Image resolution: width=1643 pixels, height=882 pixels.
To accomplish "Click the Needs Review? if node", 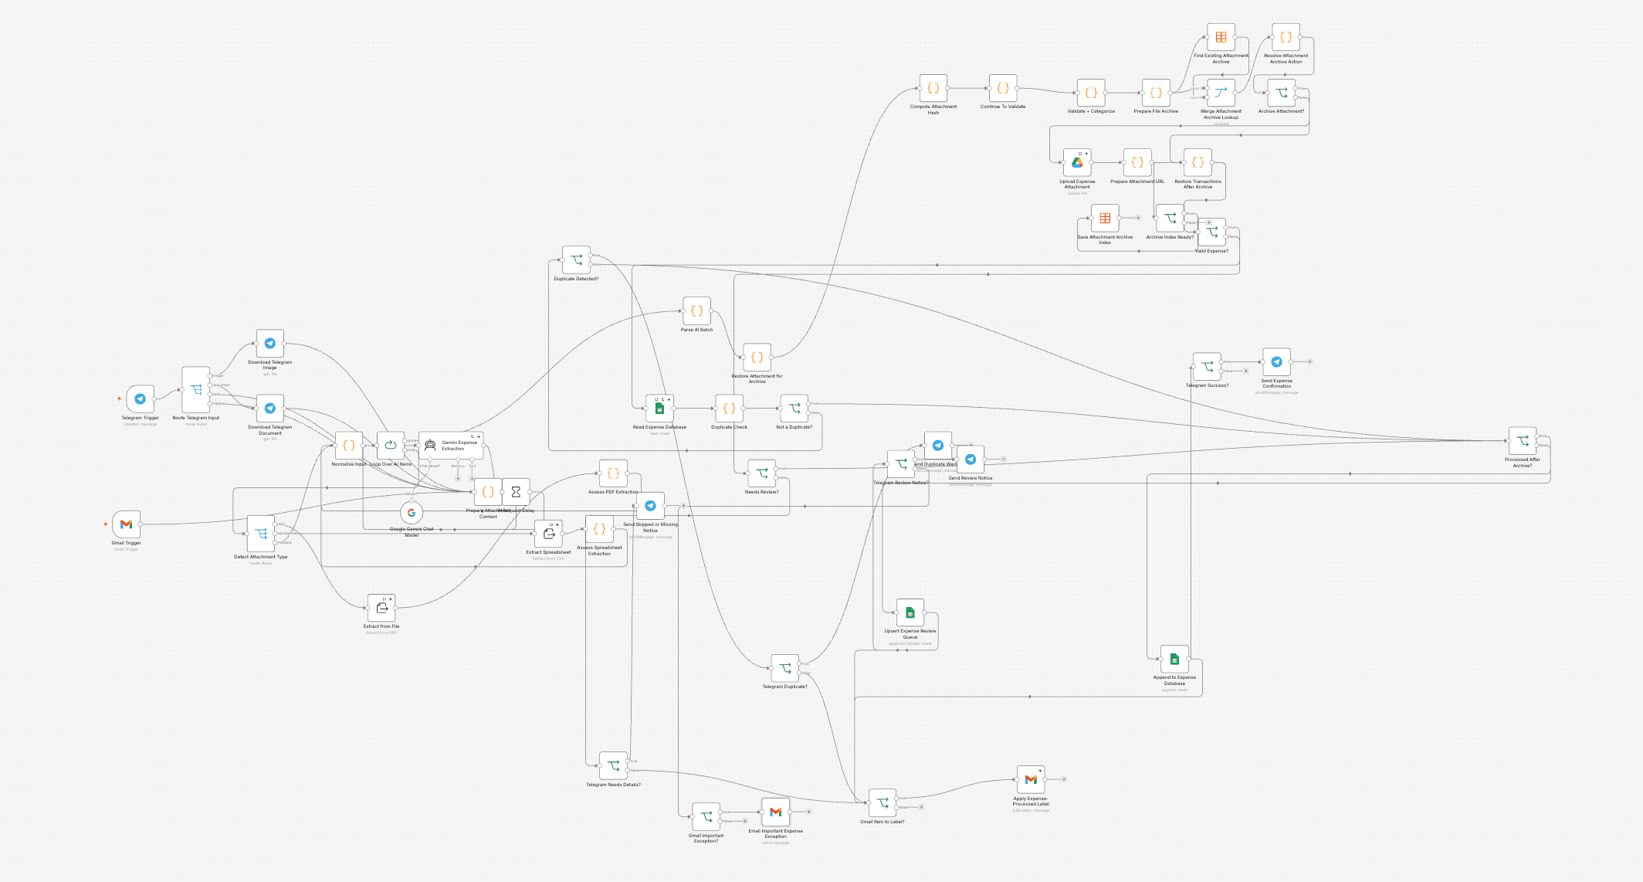I will (x=761, y=473).
